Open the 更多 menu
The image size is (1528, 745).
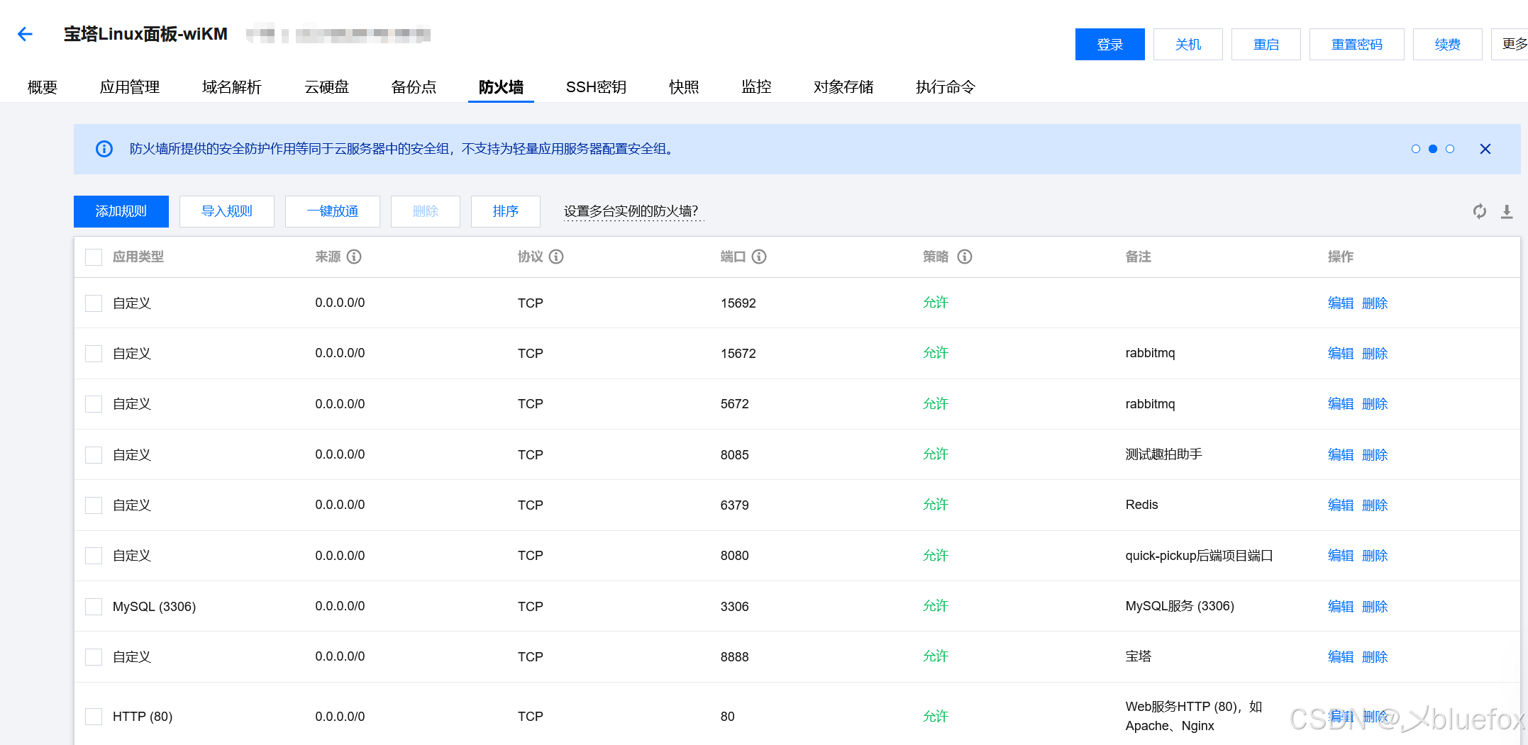tap(1511, 45)
